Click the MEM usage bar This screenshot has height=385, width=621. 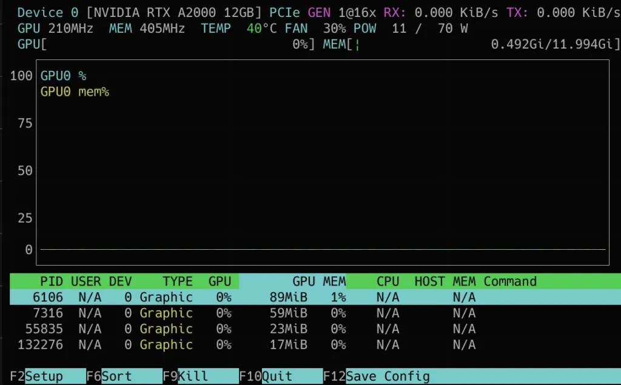[x=471, y=44]
